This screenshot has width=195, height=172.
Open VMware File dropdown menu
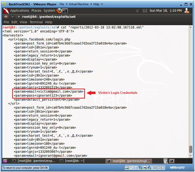point(64,4)
